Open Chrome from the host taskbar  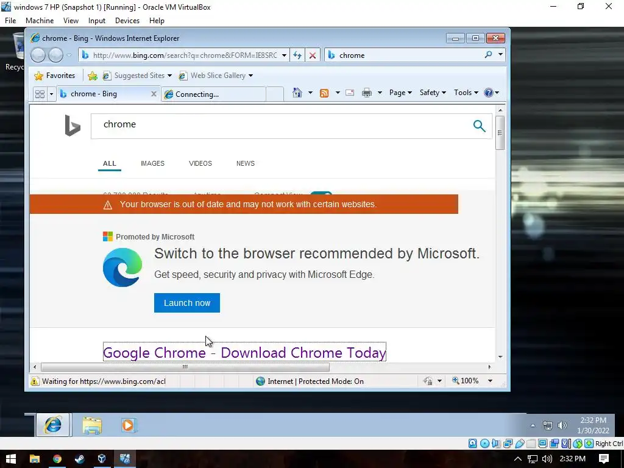coord(57,459)
